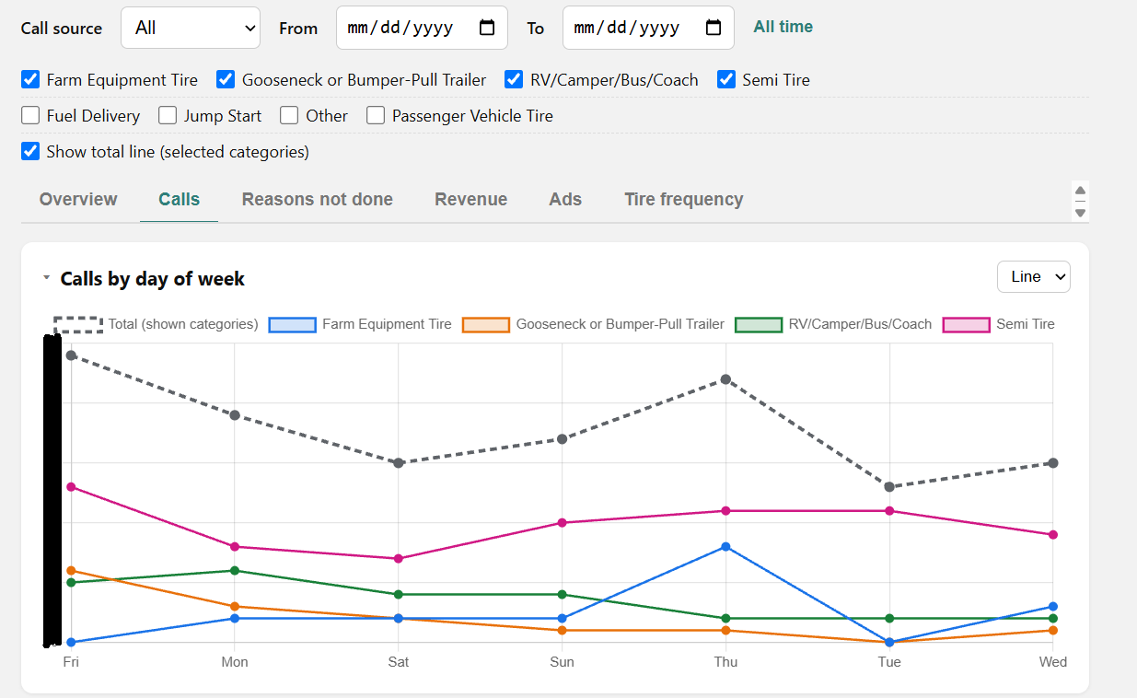Viewport: 1137px width, 698px height.
Task: Open the From date calendar picker icon
Action: (x=487, y=28)
